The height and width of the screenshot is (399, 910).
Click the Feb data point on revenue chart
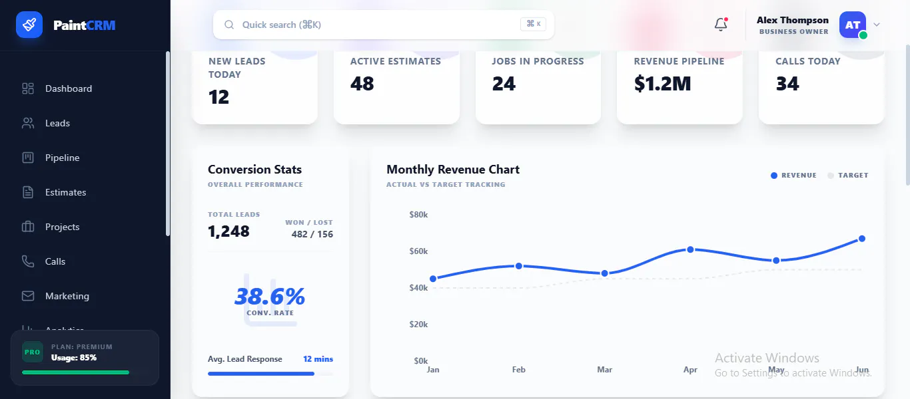coord(519,266)
